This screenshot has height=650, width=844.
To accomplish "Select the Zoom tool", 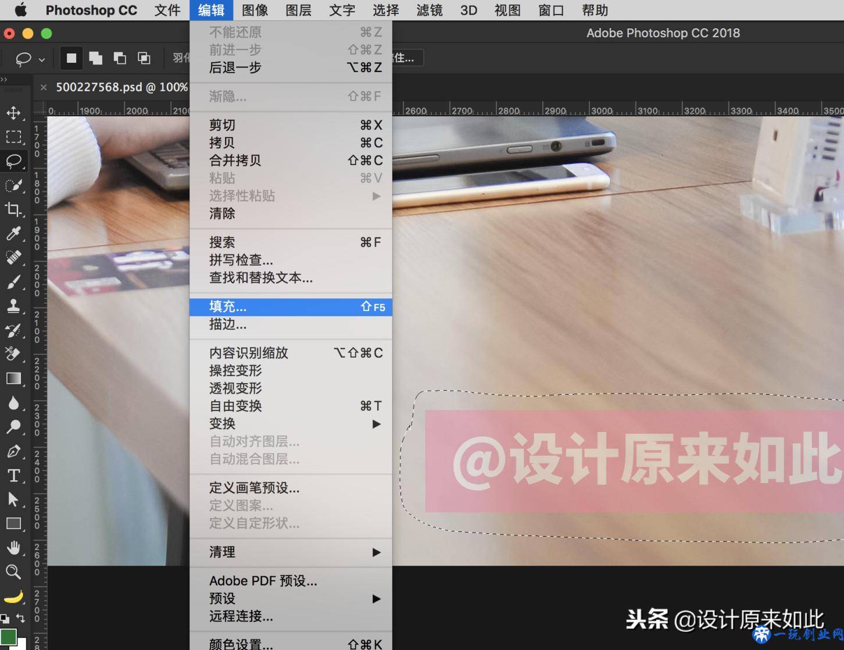I will tap(13, 572).
